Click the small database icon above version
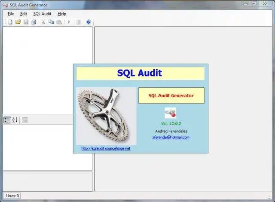 170,113
